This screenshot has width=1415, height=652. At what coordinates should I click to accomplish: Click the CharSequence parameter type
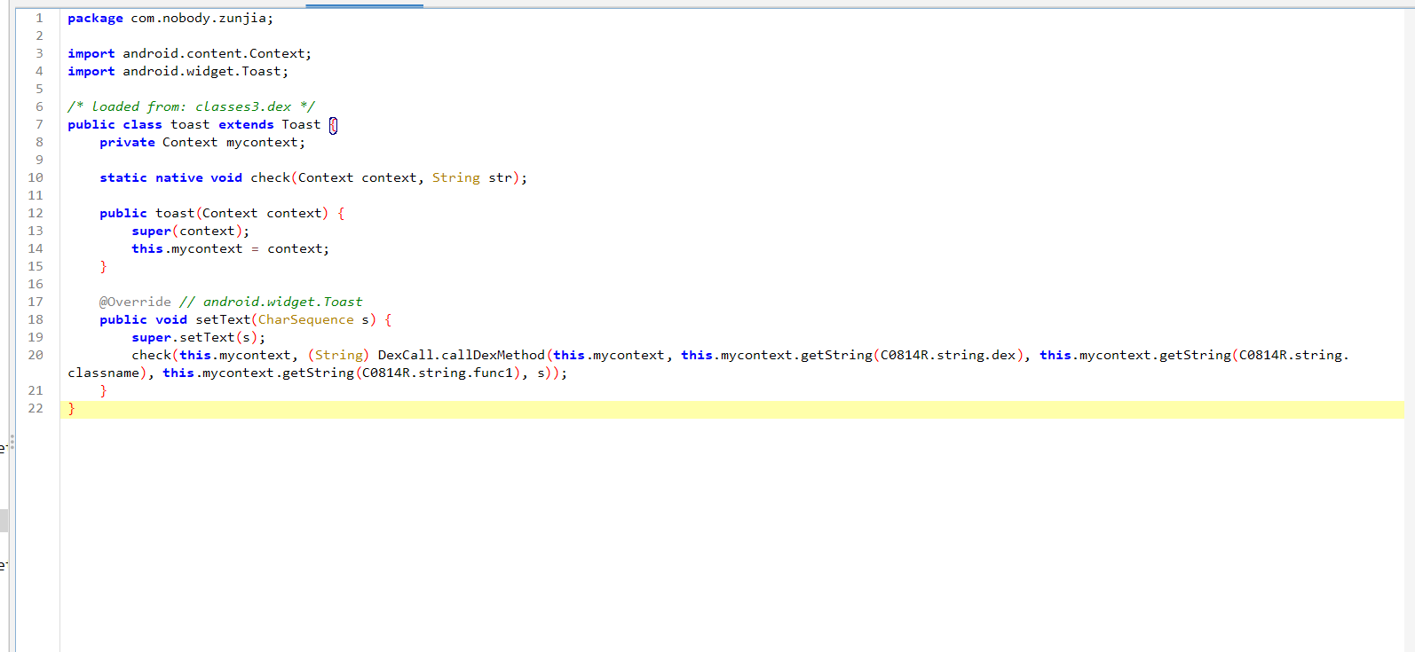(x=305, y=319)
